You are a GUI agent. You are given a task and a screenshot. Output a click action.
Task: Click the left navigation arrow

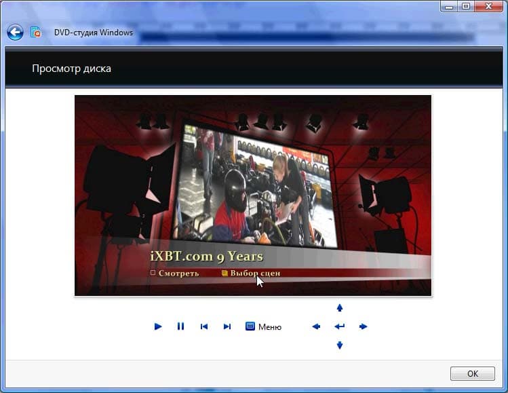[x=316, y=326]
